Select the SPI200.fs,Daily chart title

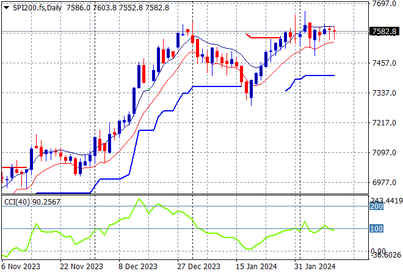(37, 8)
